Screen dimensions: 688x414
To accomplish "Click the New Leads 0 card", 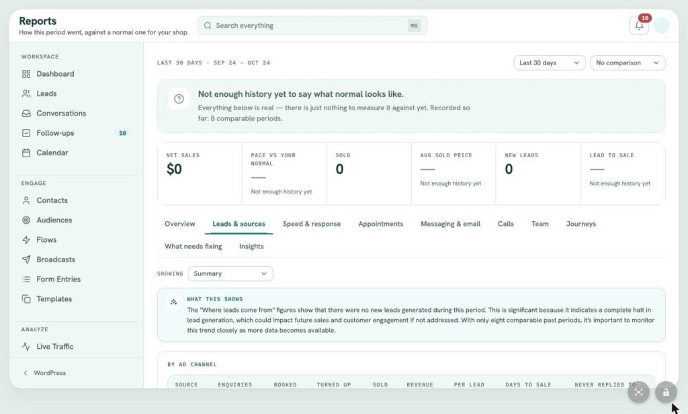I will (538, 173).
